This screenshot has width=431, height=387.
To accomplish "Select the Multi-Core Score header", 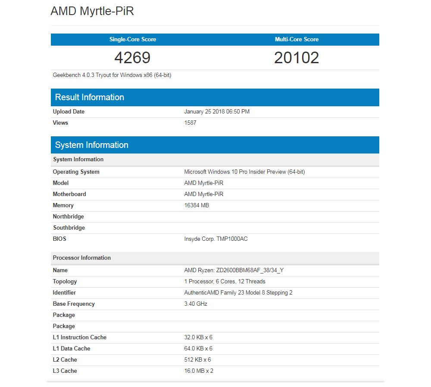I will point(297,39).
